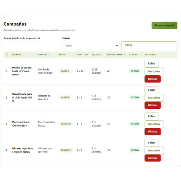Open the Estado dropdown showing Todos
The width and height of the screenshot is (181, 181).
tap(90, 46)
